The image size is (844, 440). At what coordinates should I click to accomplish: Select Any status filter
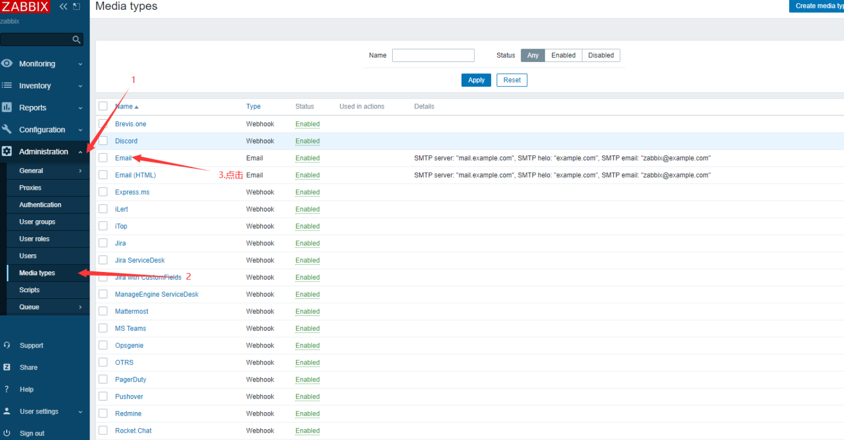pos(533,55)
